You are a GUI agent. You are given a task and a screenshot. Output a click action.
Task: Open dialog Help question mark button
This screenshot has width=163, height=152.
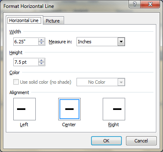click(135, 4)
